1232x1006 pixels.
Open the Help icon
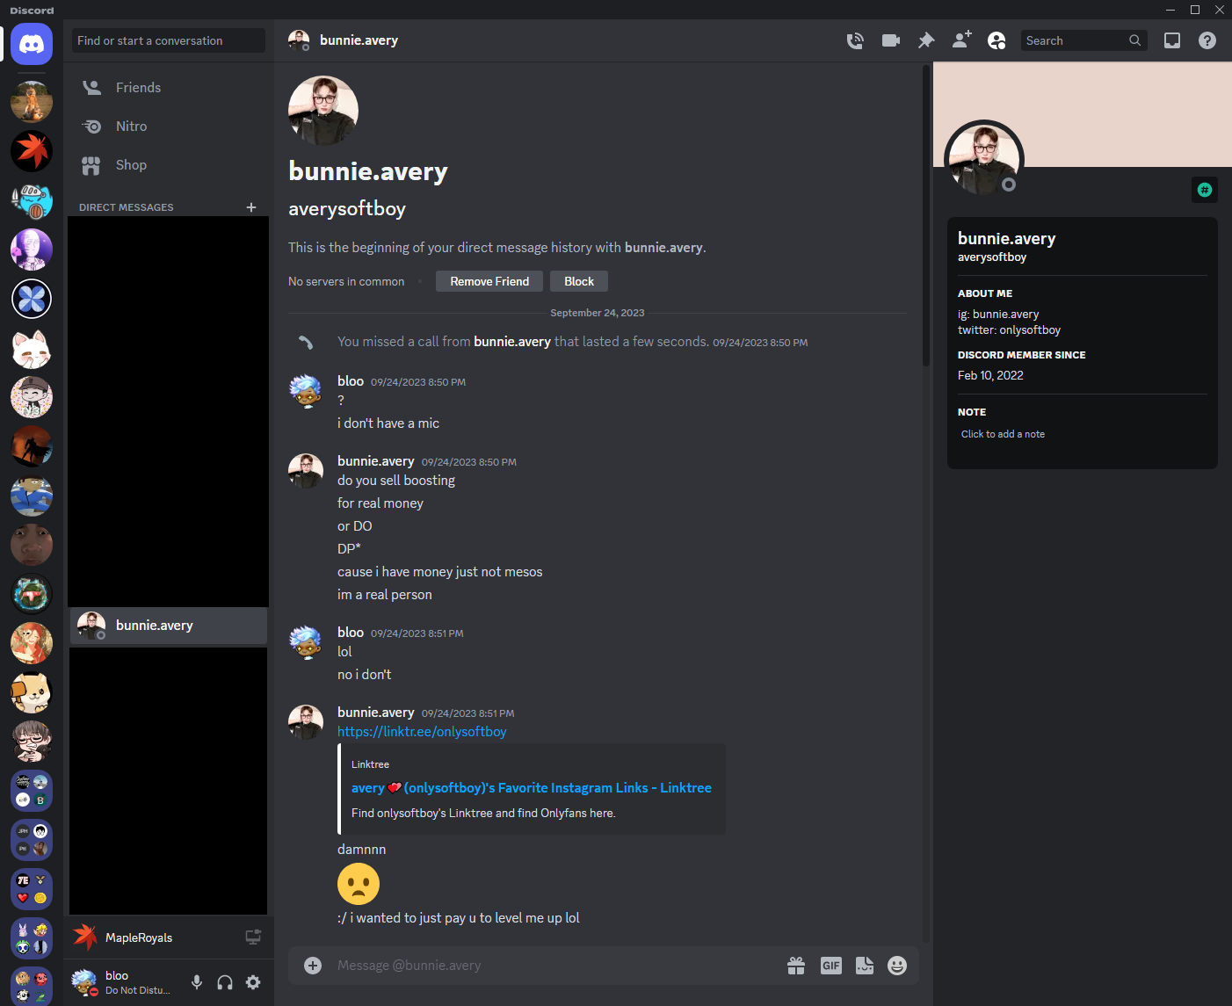coord(1207,40)
